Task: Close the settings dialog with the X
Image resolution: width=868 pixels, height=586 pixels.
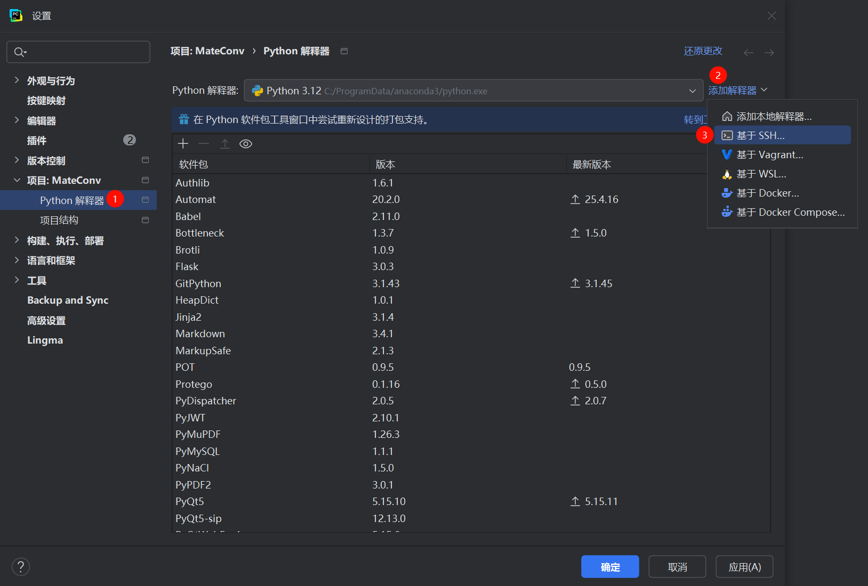Action: tap(771, 16)
